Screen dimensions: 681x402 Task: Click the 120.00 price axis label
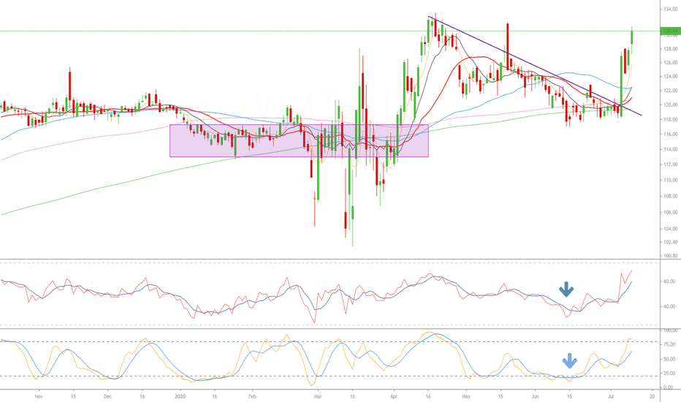pyautogui.click(x=671, y=105)
